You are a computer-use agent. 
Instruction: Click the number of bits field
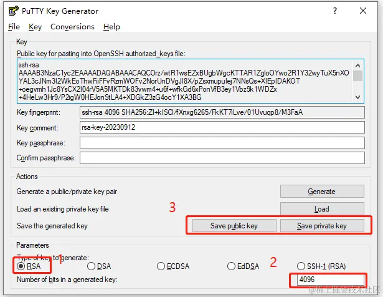point(330,280)
